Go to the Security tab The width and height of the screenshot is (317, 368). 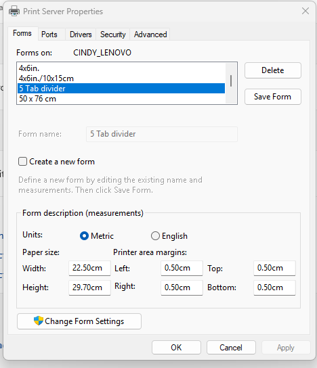(113, 34)
